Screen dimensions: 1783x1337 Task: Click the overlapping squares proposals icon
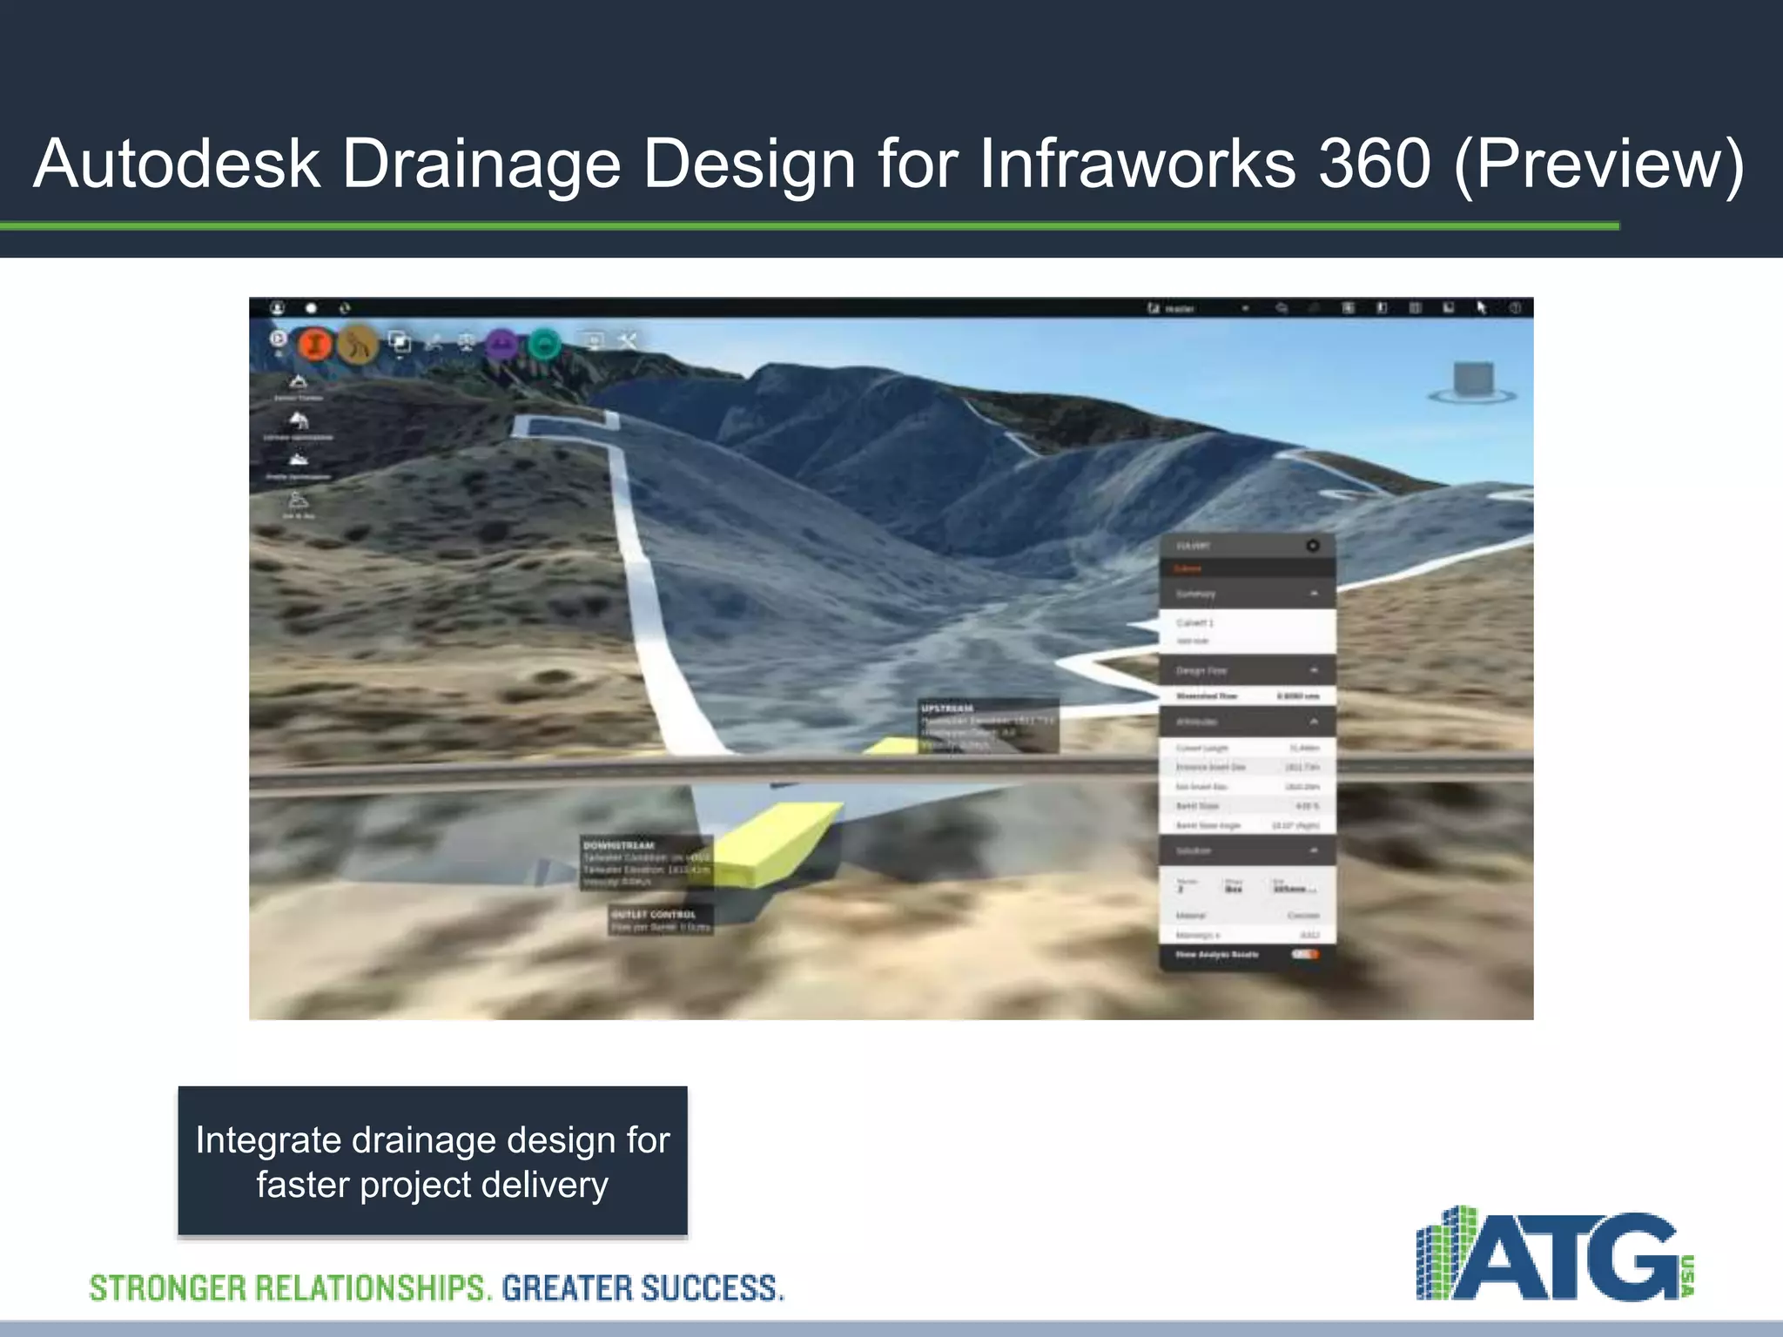point(400,342)
